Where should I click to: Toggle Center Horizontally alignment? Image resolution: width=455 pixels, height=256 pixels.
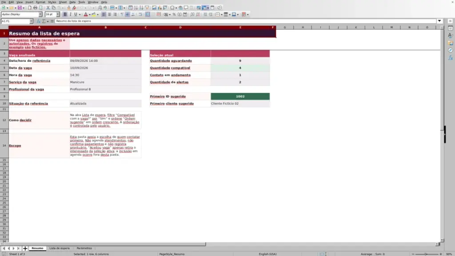tap(109, 15)
